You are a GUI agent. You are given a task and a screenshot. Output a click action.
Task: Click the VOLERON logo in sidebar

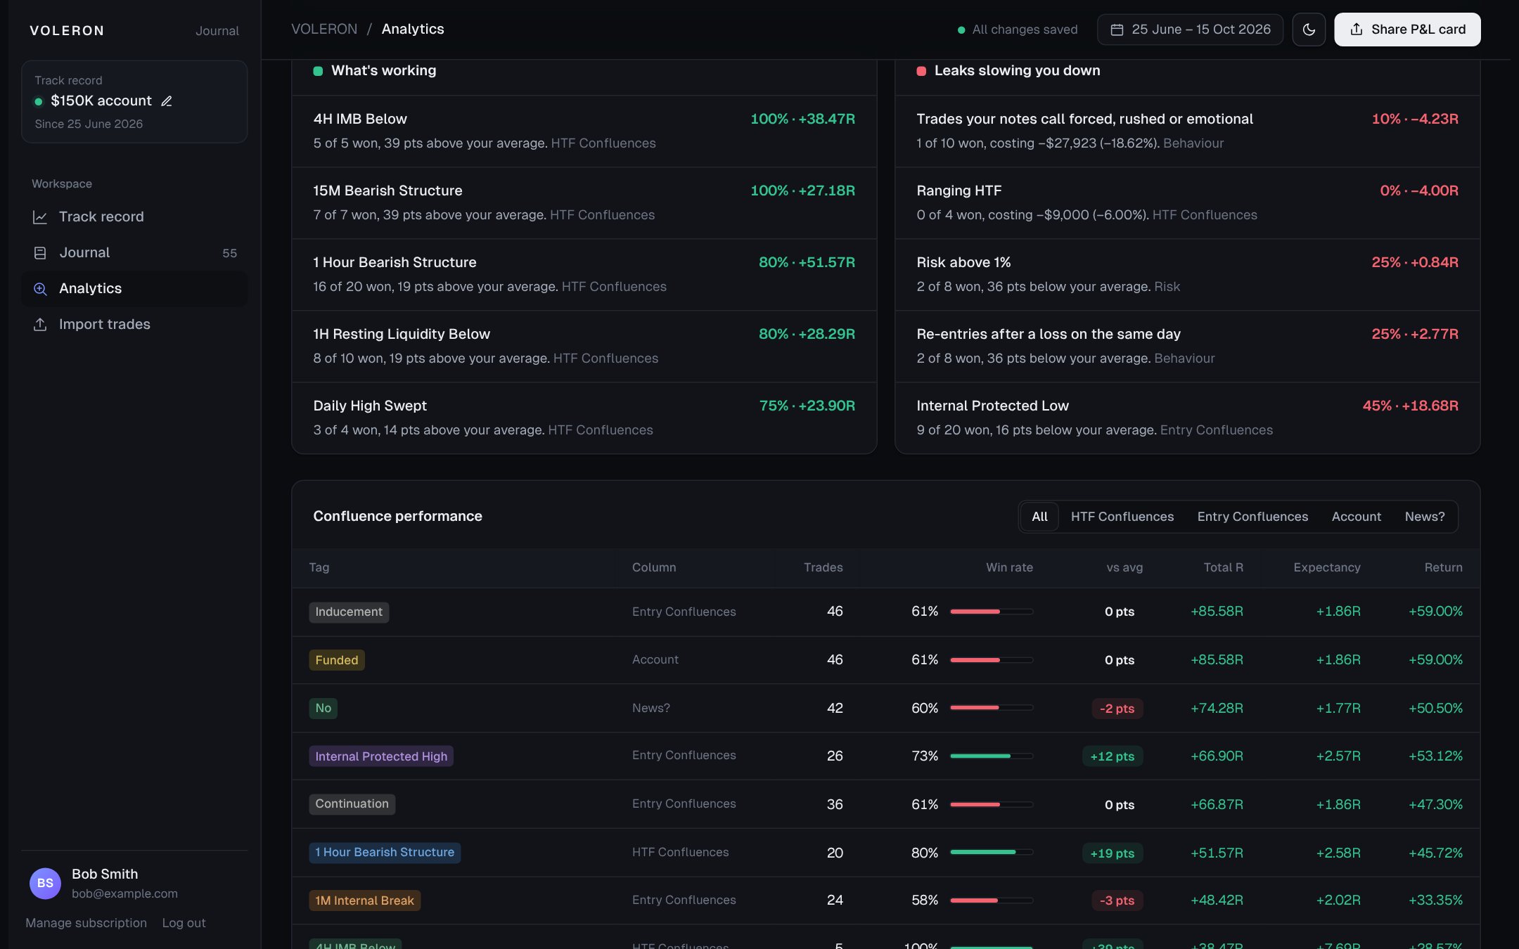pos(67,30)
